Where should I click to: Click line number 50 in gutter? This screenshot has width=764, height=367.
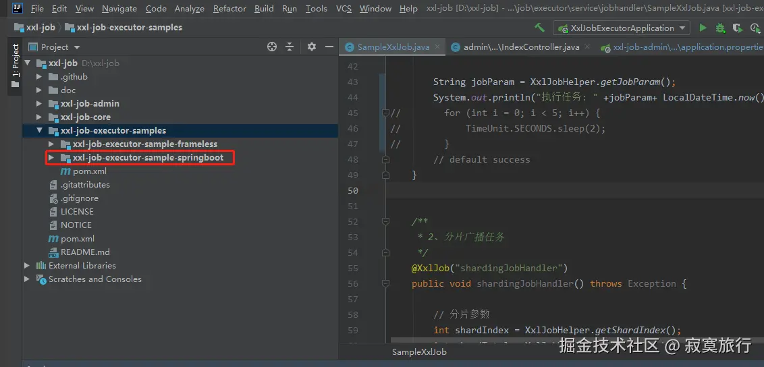[353, 190]
